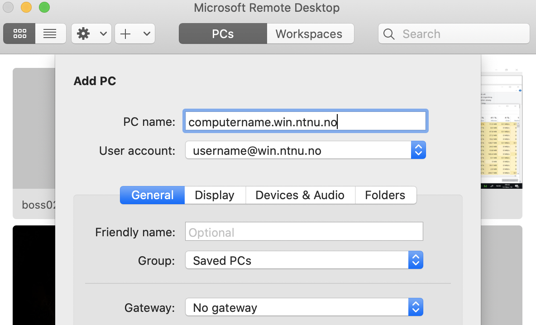Open the Devices & Audio tab
This screenshot has height=325, width=536.
(x=301, y=195)
